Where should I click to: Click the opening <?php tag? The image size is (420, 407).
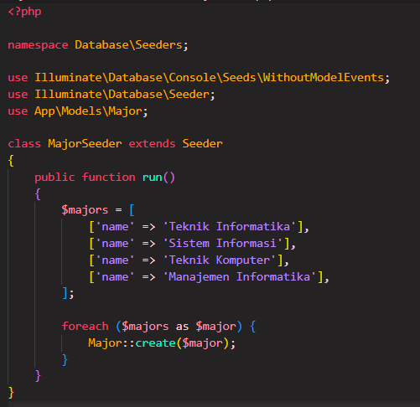coord(24,12)
